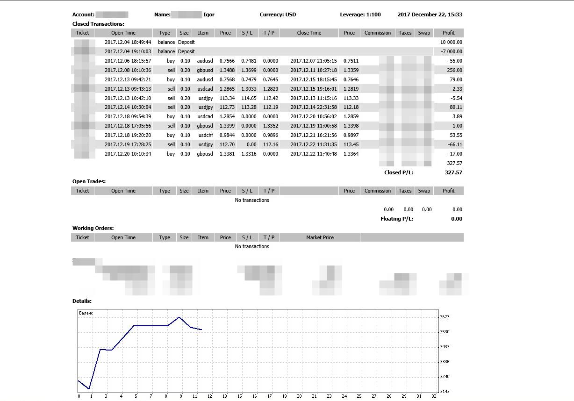Click open time '2017.12.06 18:15:57'

coord(128,61)
